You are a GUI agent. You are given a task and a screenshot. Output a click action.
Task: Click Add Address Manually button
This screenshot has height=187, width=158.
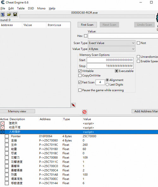145,111
